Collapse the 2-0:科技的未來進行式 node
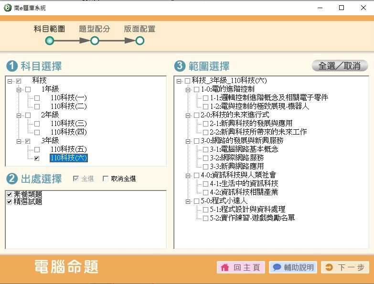Screen dimensions: 374x284 coord(188,116)
